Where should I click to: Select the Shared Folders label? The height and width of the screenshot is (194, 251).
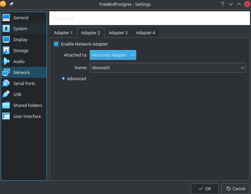[28, 105]
